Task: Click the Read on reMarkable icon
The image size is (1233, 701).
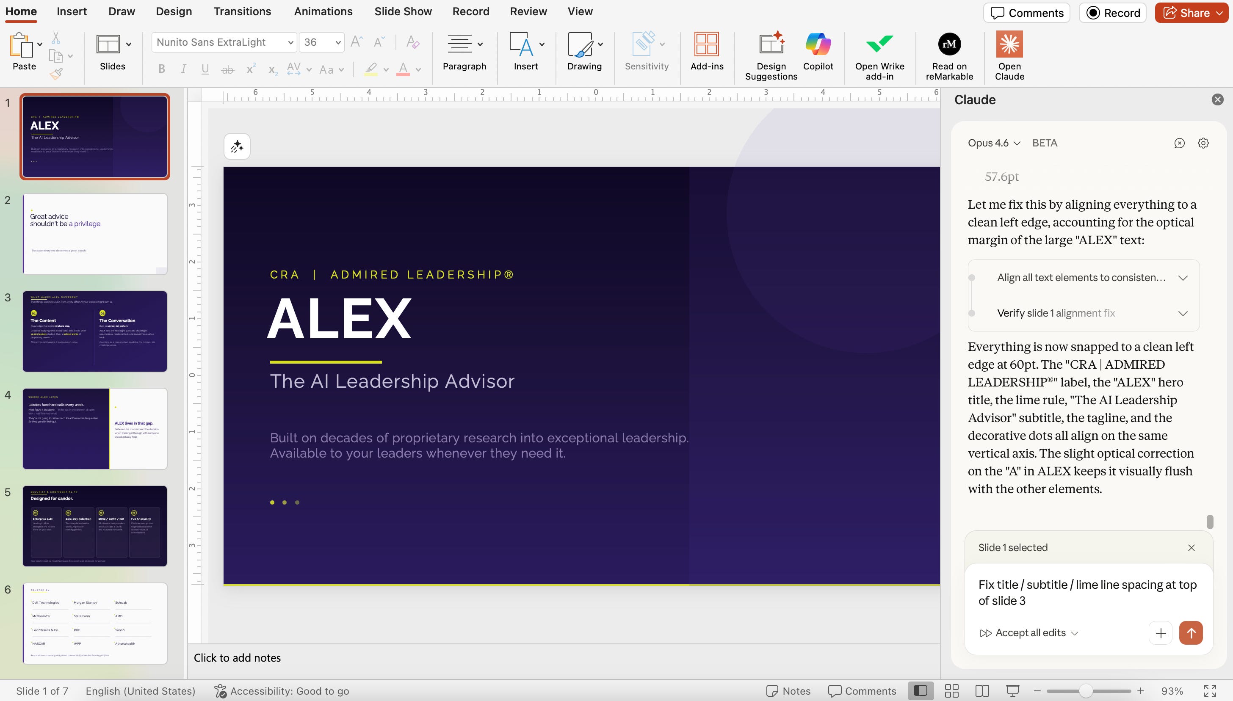Action: (949, 44)
